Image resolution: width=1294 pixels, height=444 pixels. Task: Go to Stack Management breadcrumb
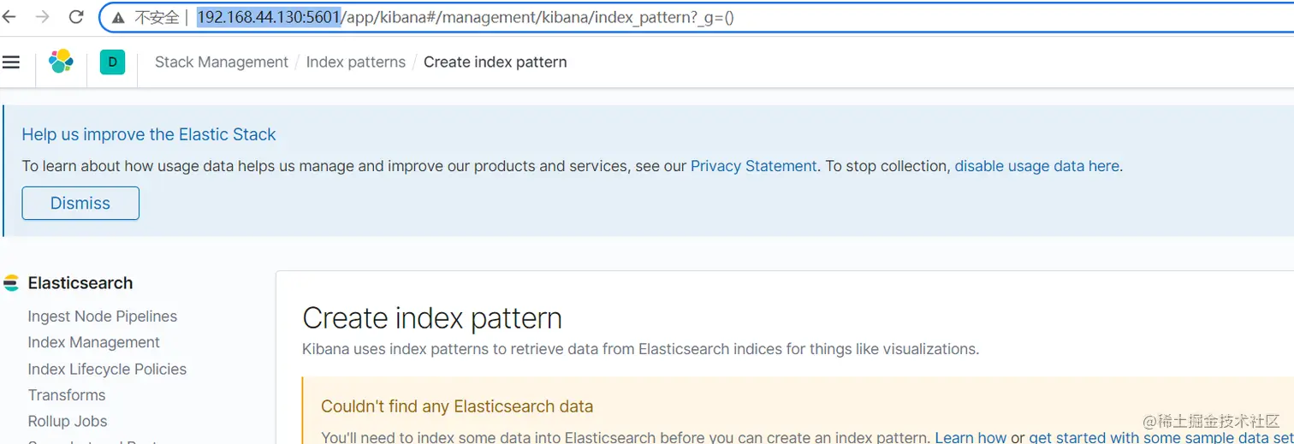click(x=222, y=62)
